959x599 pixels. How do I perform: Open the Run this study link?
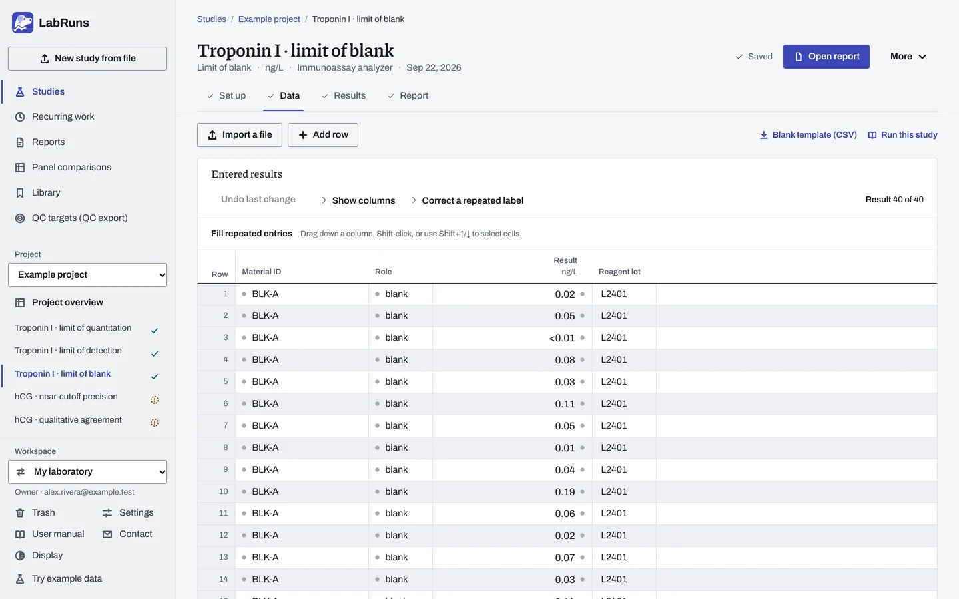pyautogui.click(x=903, y=135)
